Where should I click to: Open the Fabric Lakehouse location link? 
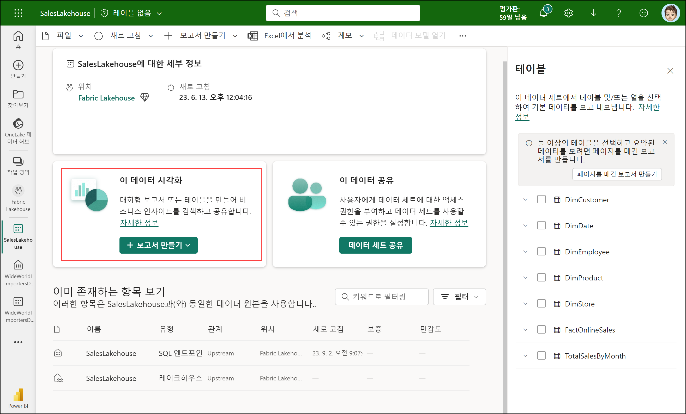click(x=106, y=98)
